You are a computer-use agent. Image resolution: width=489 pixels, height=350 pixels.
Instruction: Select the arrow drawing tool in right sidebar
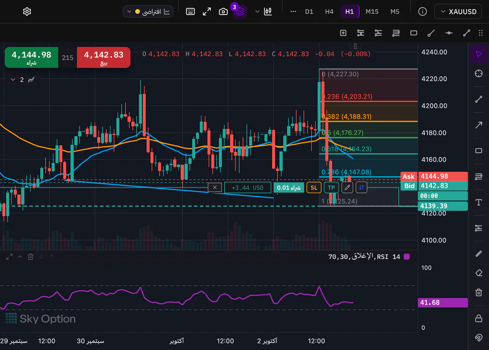tap(479, 125)
